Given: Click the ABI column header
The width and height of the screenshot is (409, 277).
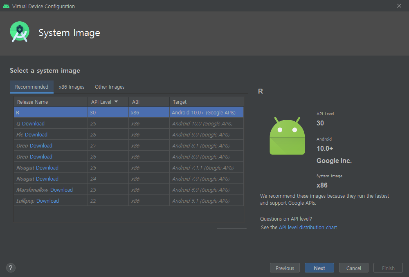Looking at the screenshot, I should click(149, 102).
